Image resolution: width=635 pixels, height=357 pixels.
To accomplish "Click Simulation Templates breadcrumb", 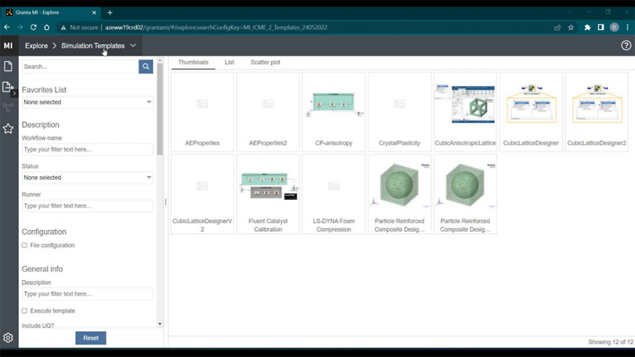I will click(93, 46).
